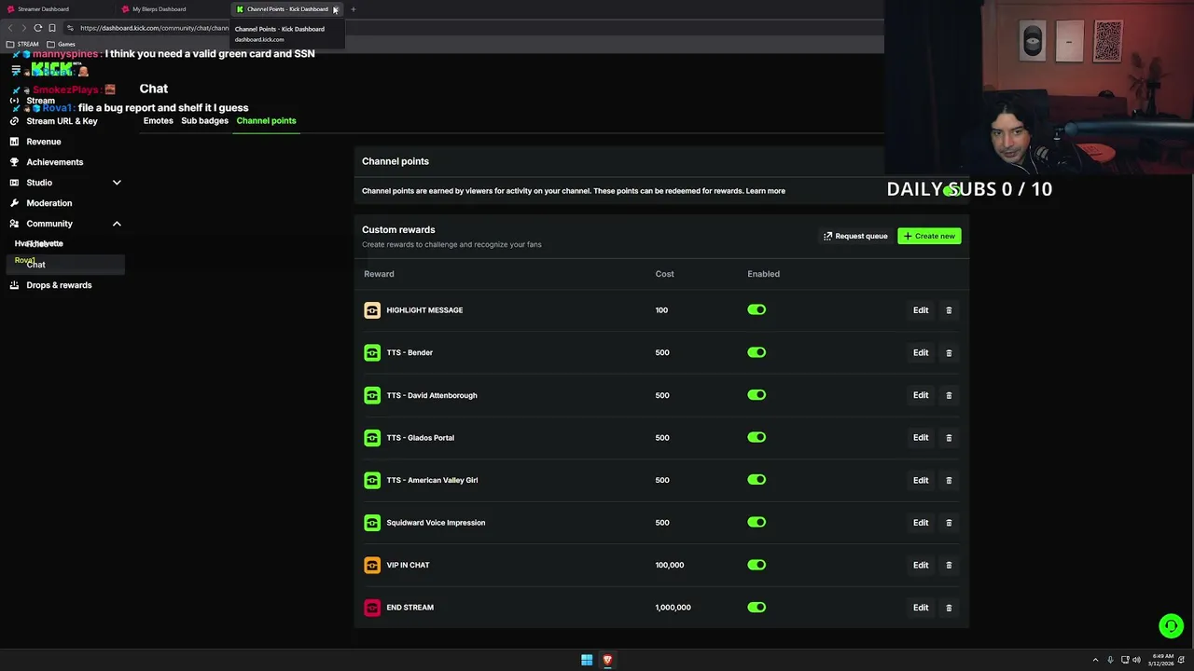Toggle off TTS - Glados Portal
Viewport: 1194px width, 671px height.
(757, 438)
